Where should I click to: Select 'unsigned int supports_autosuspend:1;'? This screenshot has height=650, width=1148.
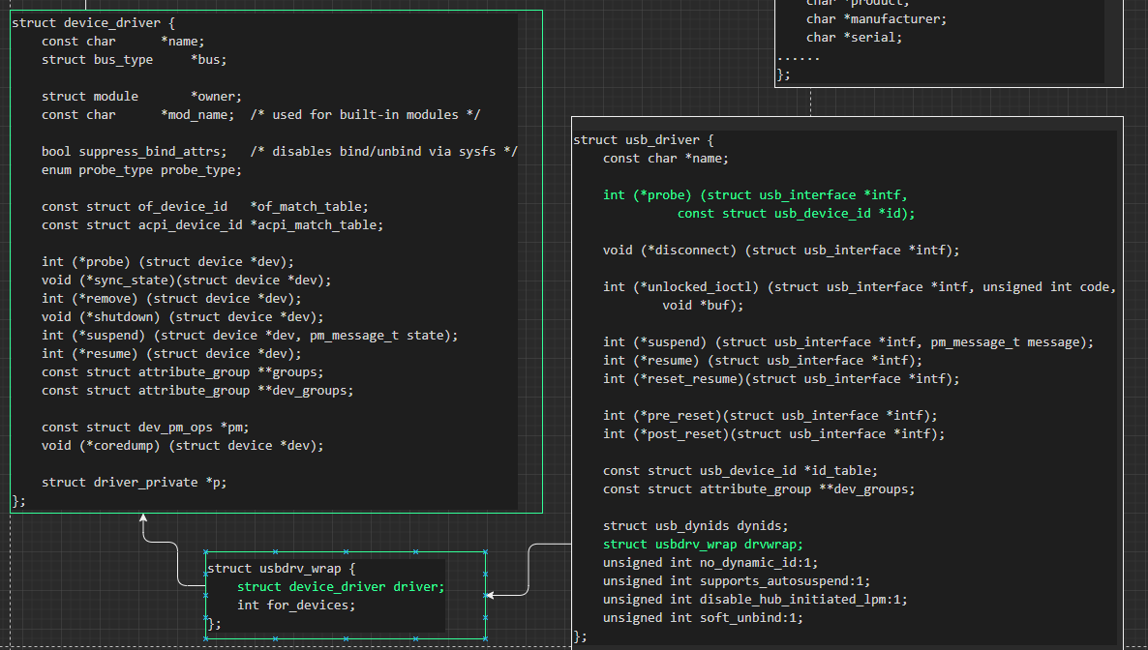[x=737, y=581]
